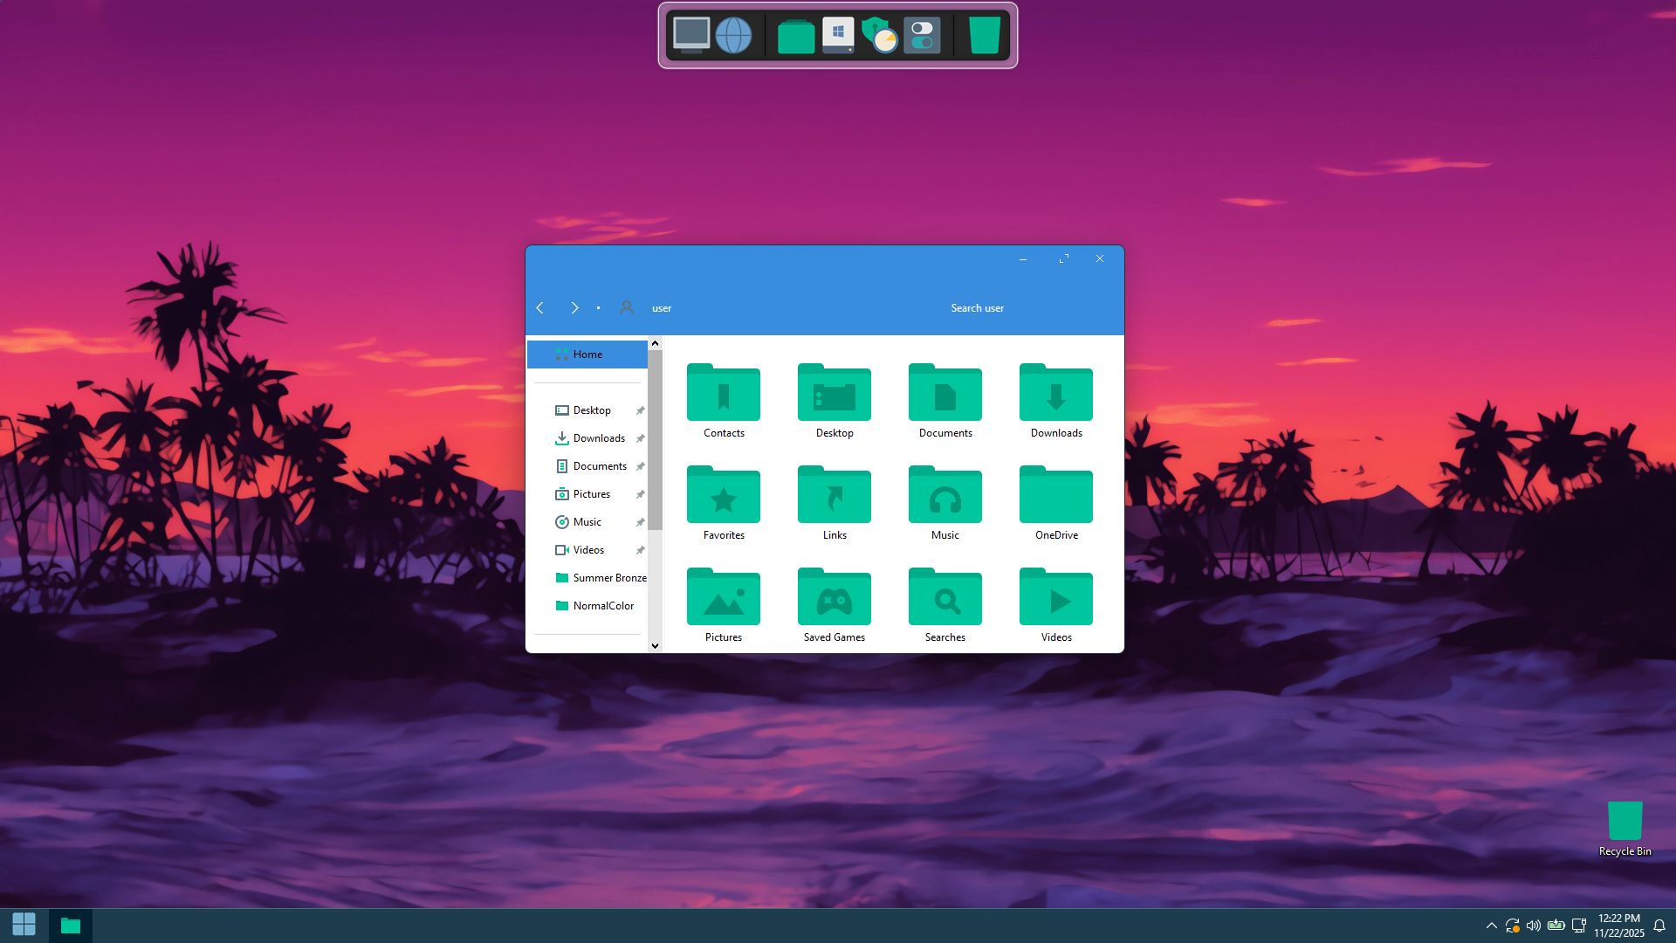1676x943 pixels.
Task: Open the toggle-switch settings icon in dock
Action: coord(922,36)
